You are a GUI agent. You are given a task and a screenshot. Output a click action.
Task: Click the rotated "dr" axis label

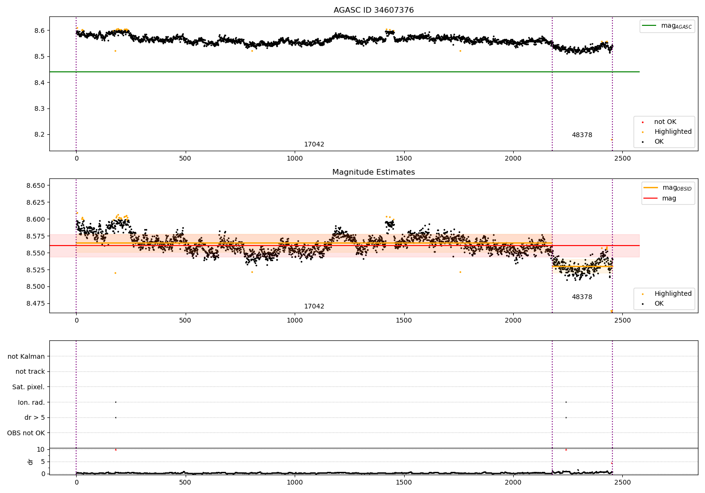pyautogui.click(x=31, y=462)
